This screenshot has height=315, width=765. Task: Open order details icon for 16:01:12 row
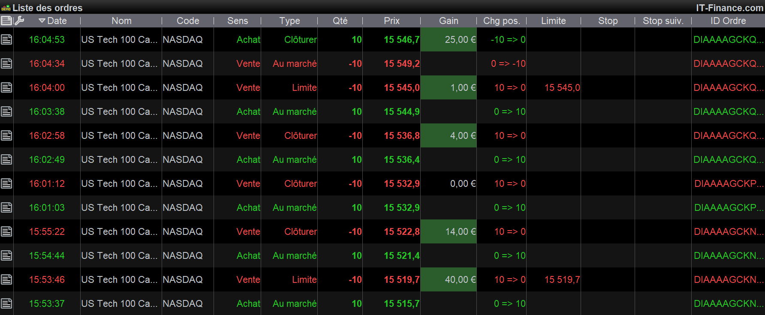pos(6,184)
